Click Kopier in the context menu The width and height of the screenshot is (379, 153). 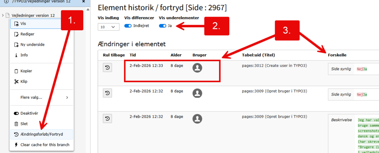click(26, 71)
